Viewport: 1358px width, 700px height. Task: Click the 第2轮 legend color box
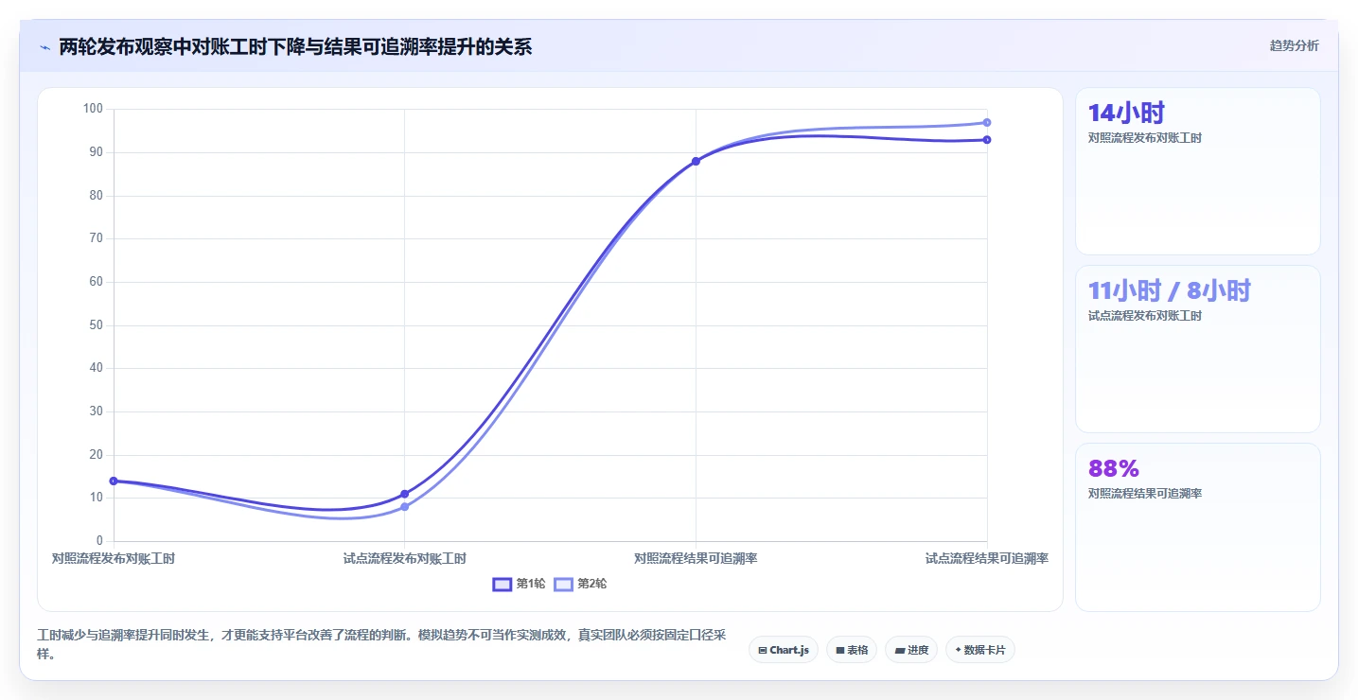click(563, 584)
